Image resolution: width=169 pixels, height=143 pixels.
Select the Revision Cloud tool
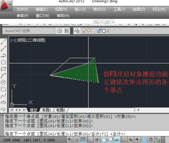(x=4, y=89)
